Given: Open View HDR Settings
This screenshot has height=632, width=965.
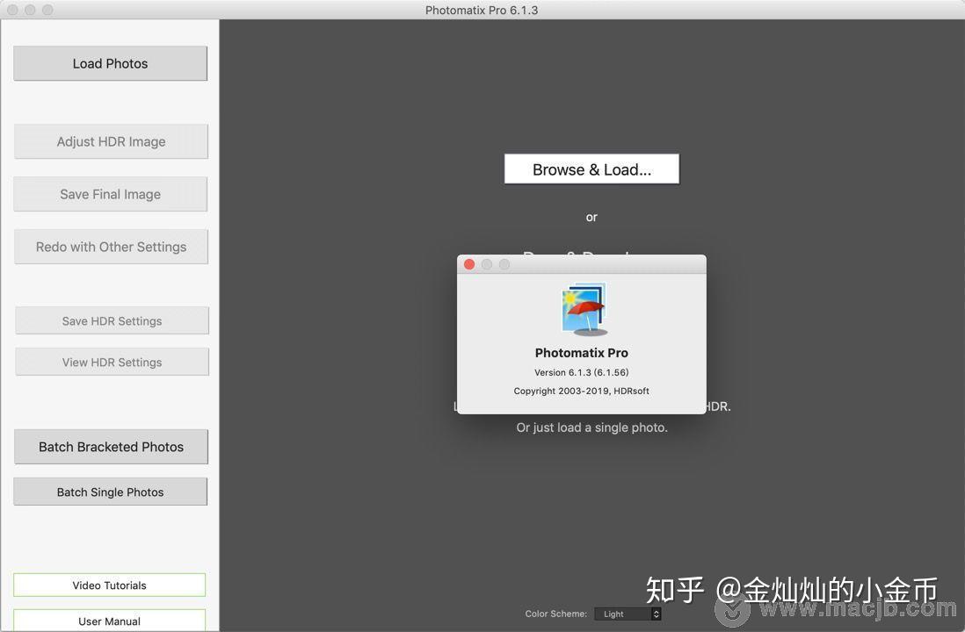Looking at the screenshot, I should tap(112, 362).
